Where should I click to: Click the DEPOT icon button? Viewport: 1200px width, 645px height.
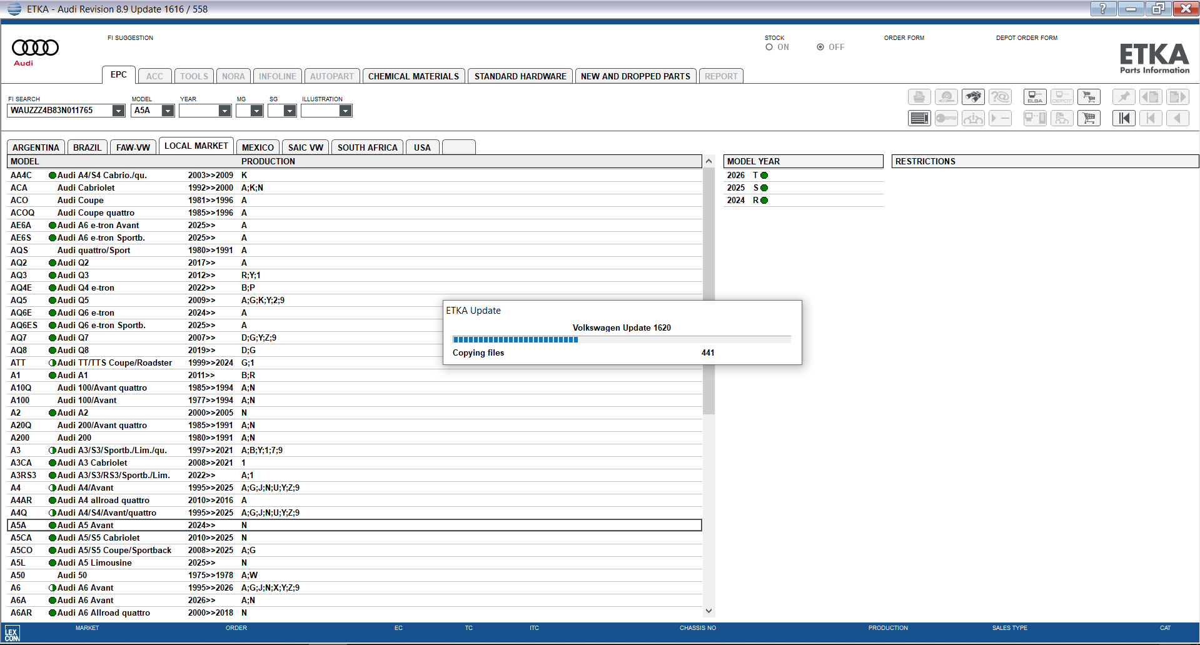(1062, 97)
